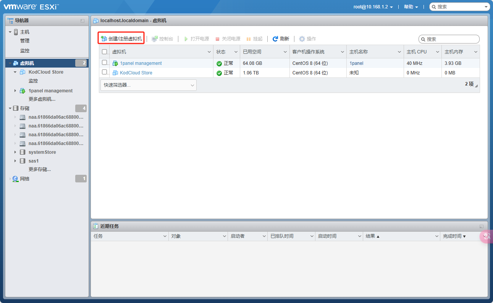Select 监控 under KodCloud Store in Navigator
493x303 pixels.
(x=33, y=81)
